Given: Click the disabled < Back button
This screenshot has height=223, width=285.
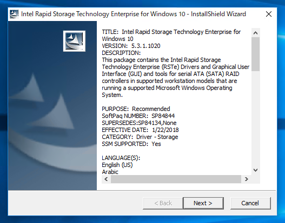Looking at the screenshot, I should point(163,203).
